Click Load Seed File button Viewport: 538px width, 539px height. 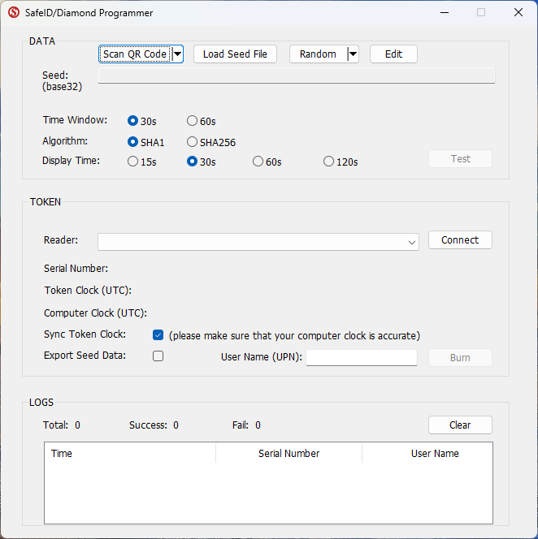[235, 54]
